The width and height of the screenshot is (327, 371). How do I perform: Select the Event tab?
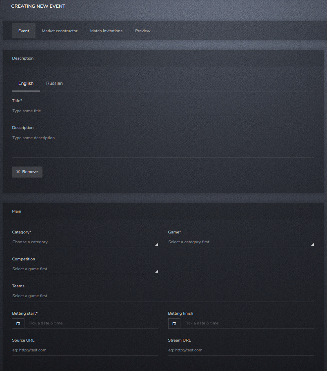click(x=24, y=31)
